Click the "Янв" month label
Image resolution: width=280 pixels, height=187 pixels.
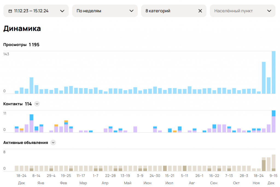(41, 183)
